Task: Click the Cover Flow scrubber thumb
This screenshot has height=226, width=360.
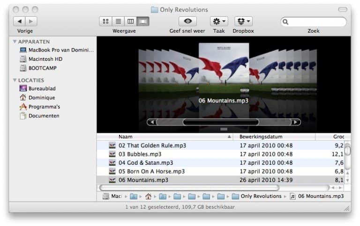Action: point(221,122)
